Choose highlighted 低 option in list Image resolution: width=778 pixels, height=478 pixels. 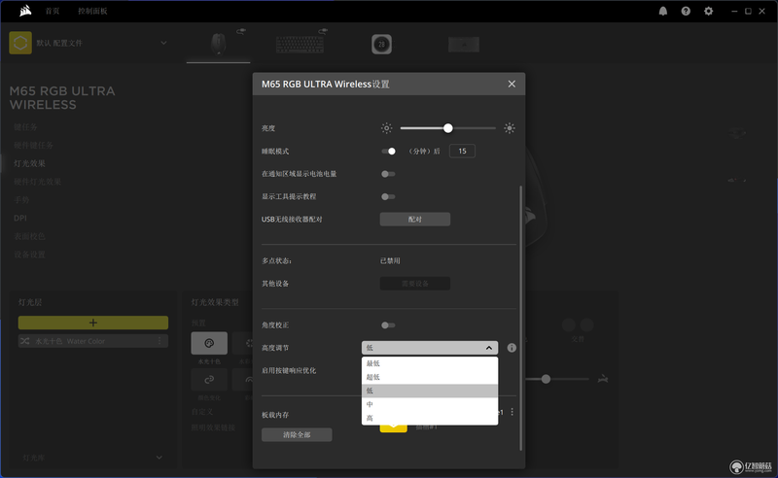coord(430,391)
